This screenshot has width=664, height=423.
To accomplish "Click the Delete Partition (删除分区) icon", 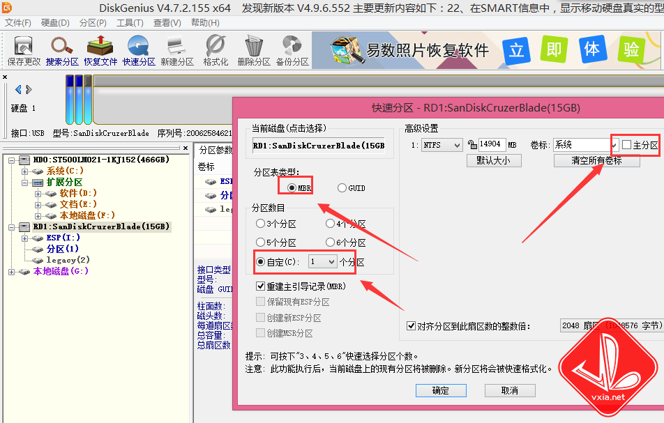I will (254, 51).
